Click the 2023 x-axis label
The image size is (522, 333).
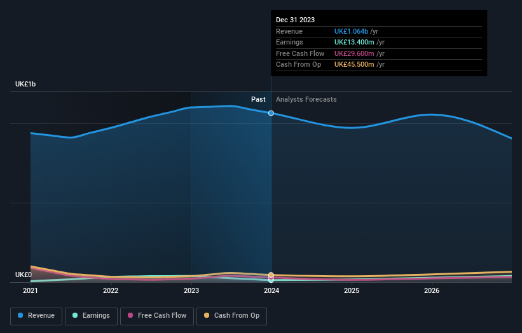[x=191, y=290]
